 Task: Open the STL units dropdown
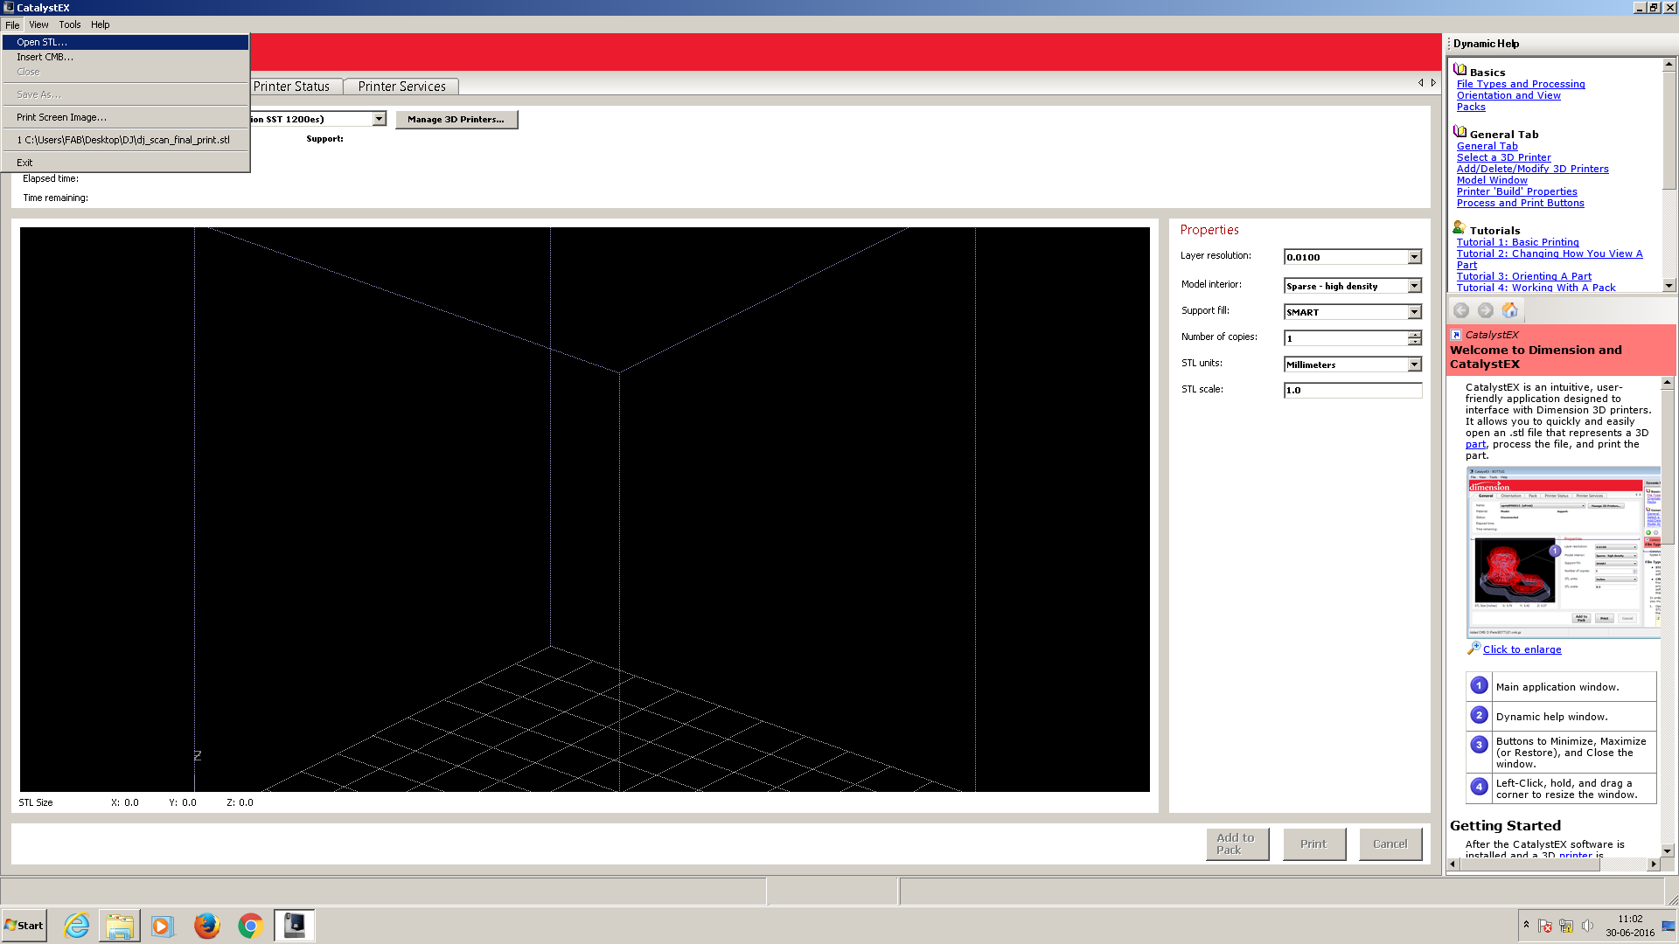(1414, 364)
